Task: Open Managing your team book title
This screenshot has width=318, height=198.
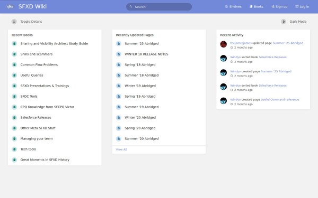Action: pyautogui.click(x=36, y=138)
